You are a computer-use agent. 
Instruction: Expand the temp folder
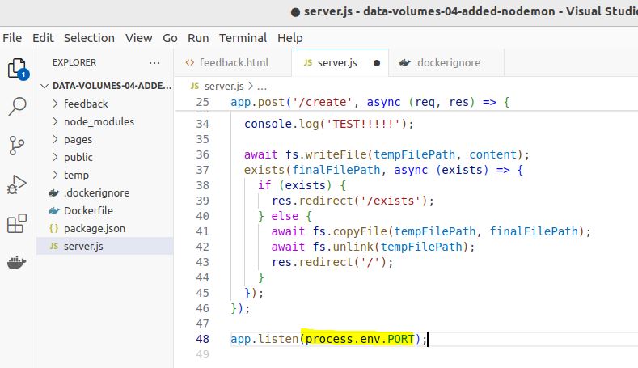tap(76, 175)
